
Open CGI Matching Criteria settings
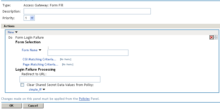point(39,59)
